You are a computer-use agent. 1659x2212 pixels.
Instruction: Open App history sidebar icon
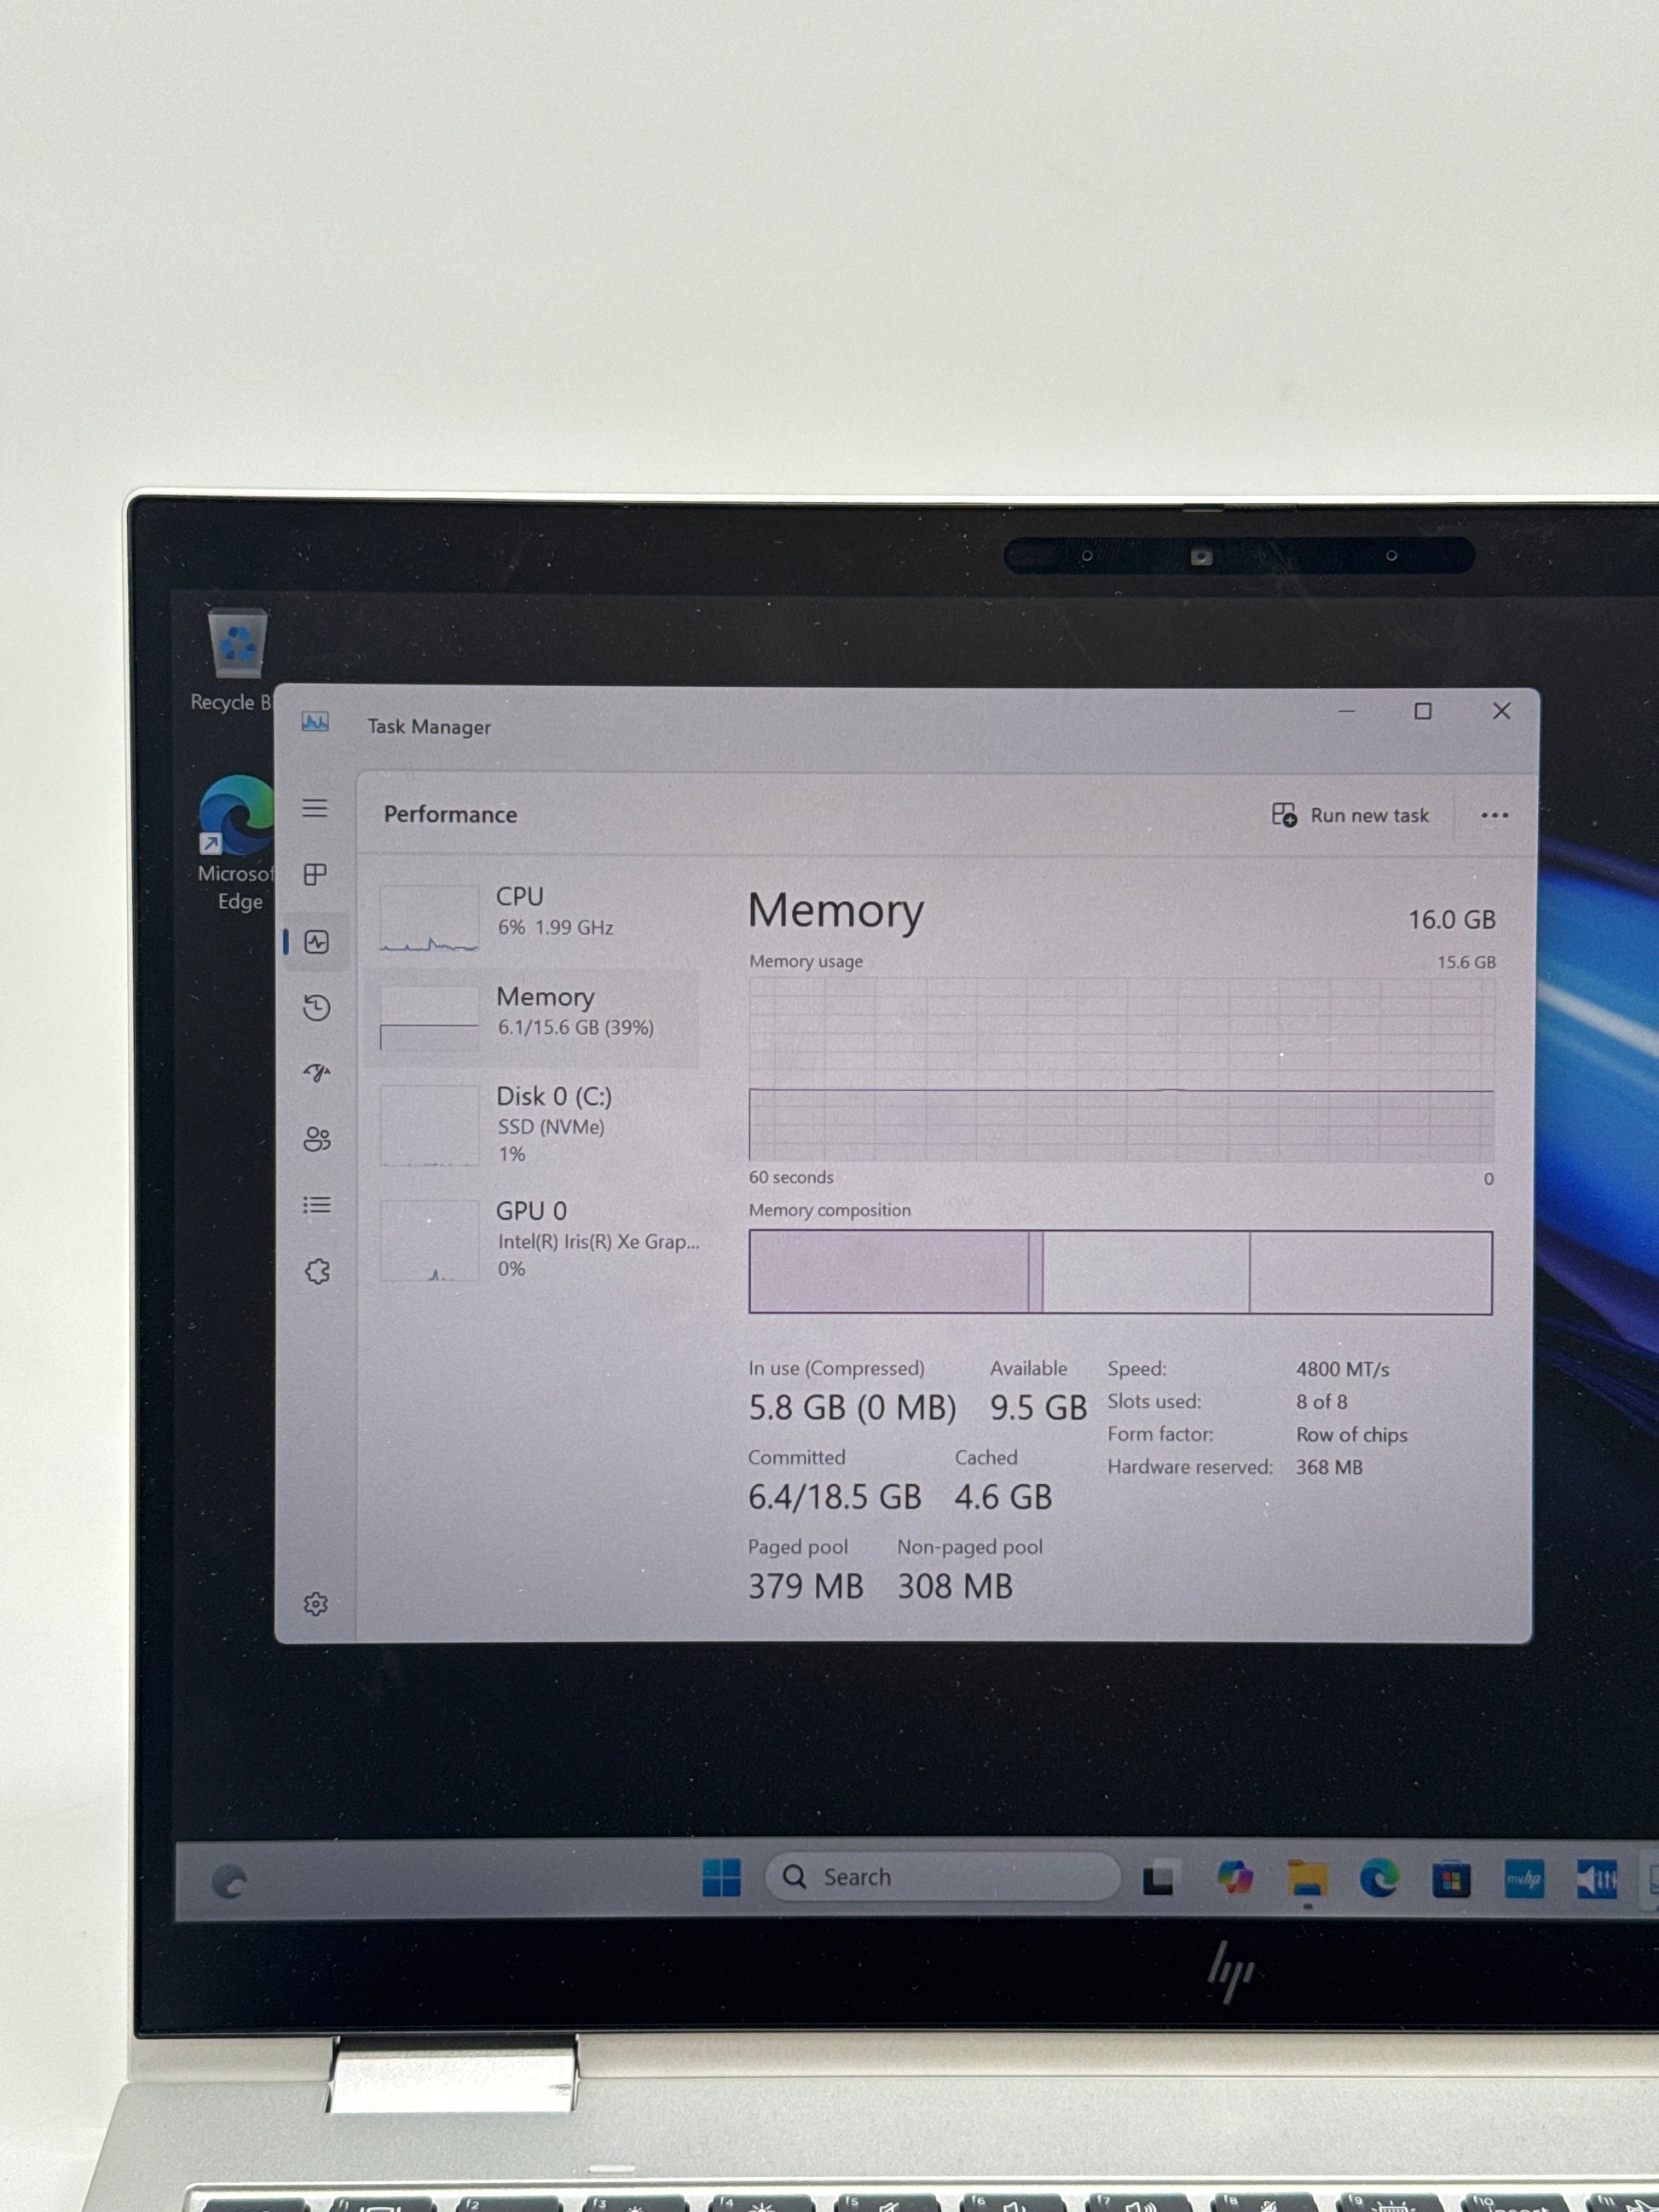click(x=317, y=1007)
